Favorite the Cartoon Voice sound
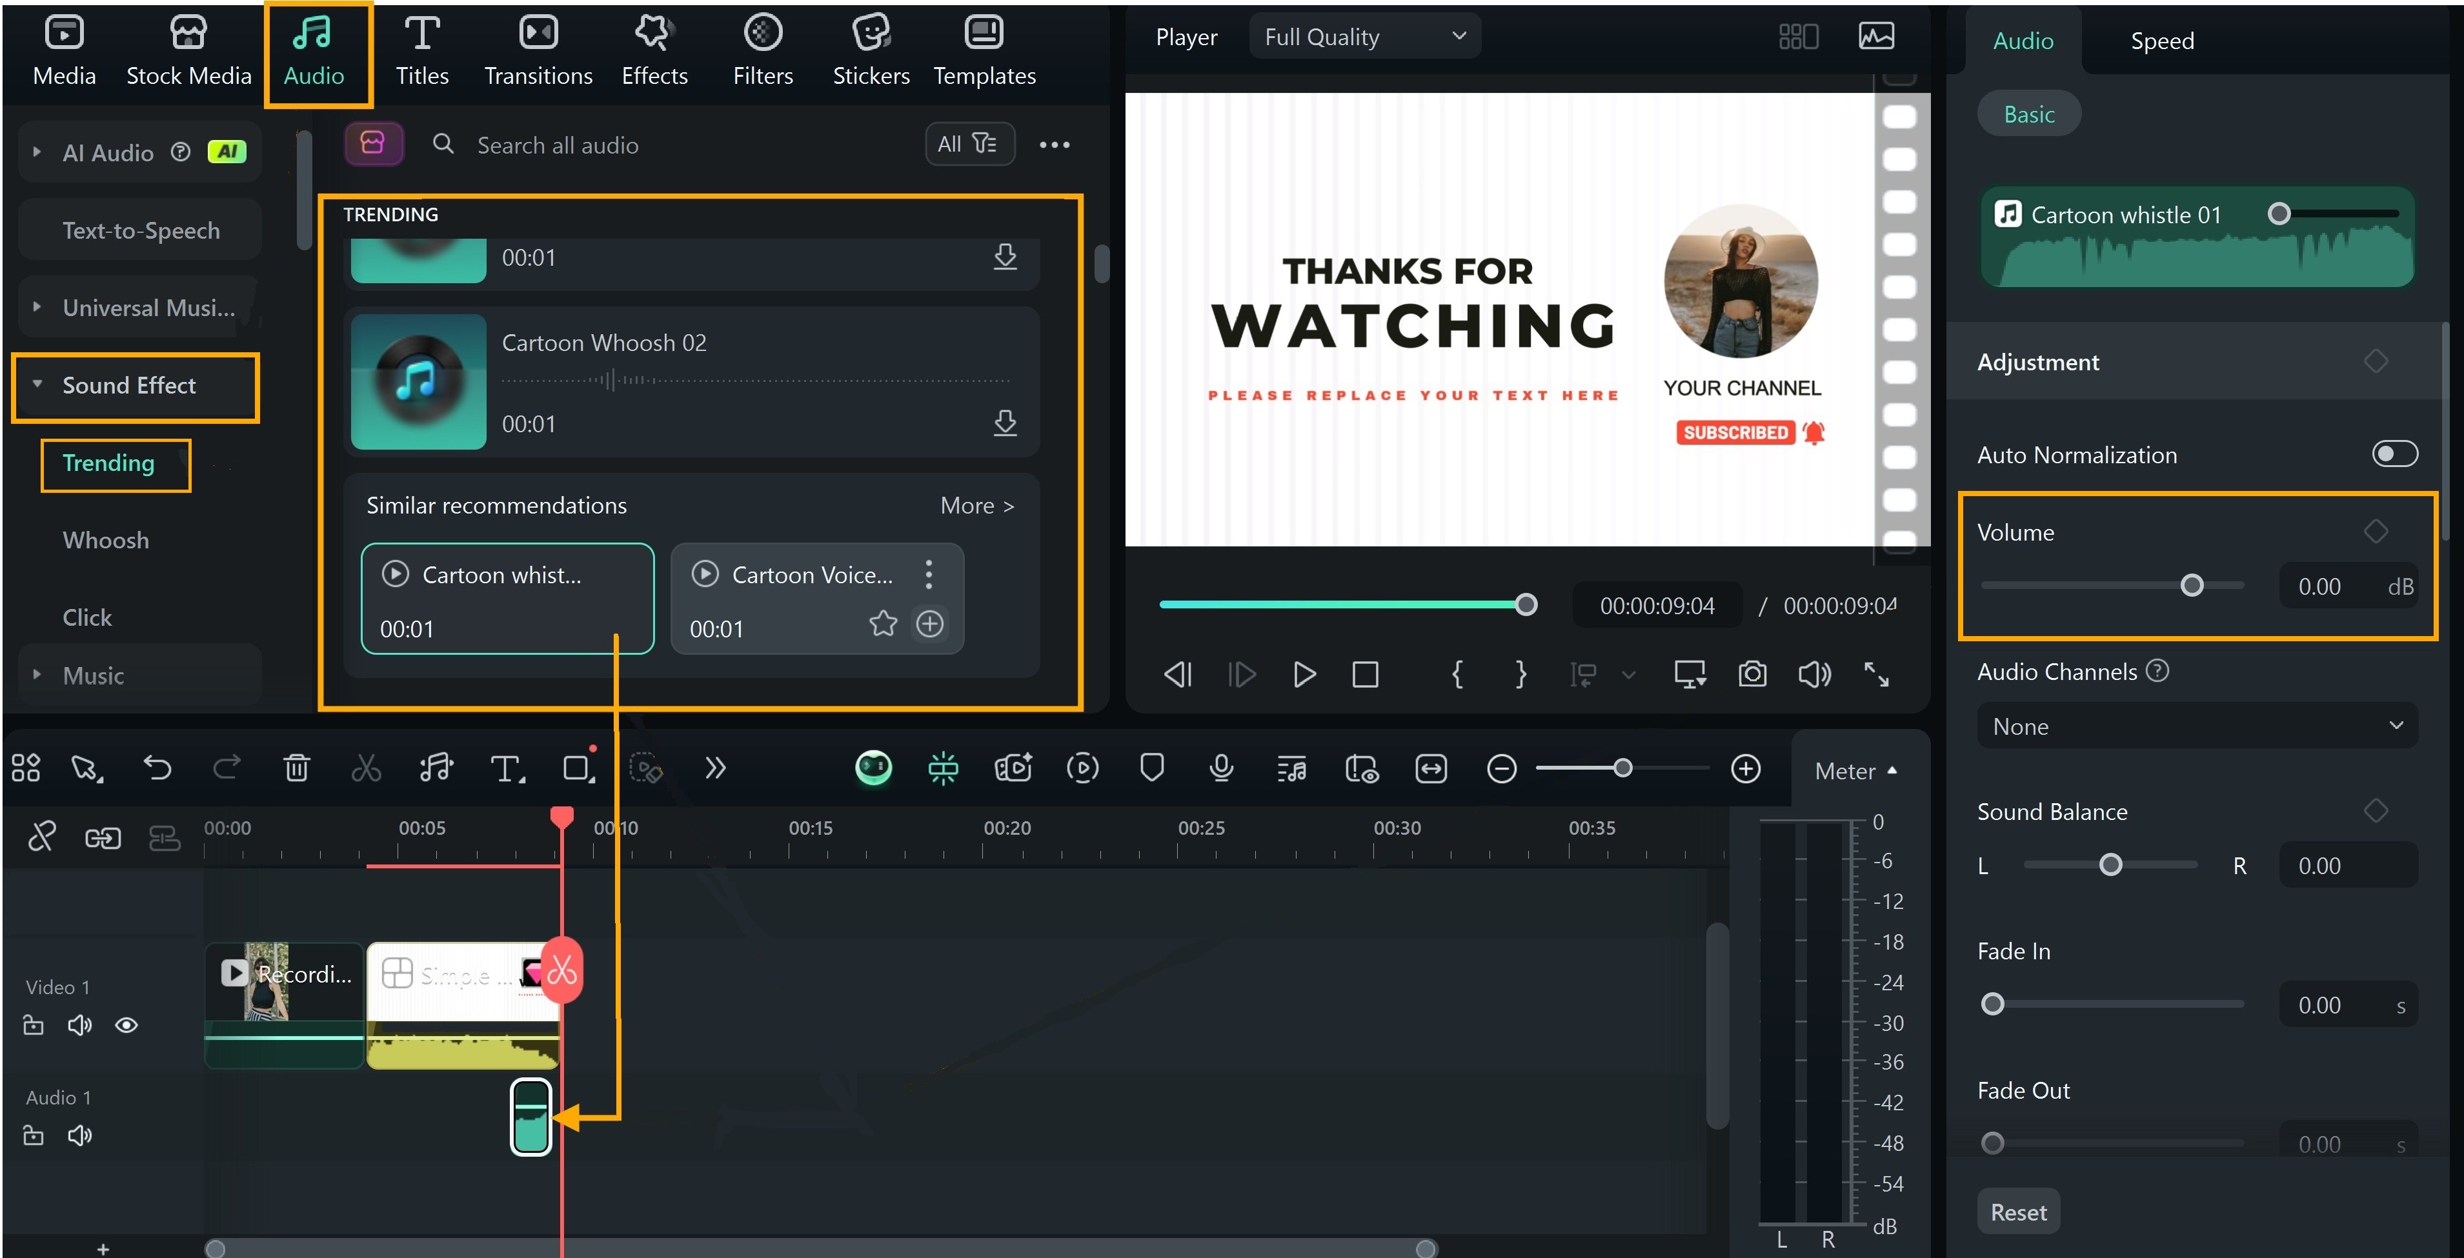Image resolution: width=2464 pixels, height=1258 pixels. [x=883, y=624]
